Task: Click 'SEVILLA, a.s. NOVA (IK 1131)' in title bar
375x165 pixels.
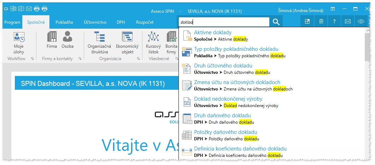Action: 215,11
